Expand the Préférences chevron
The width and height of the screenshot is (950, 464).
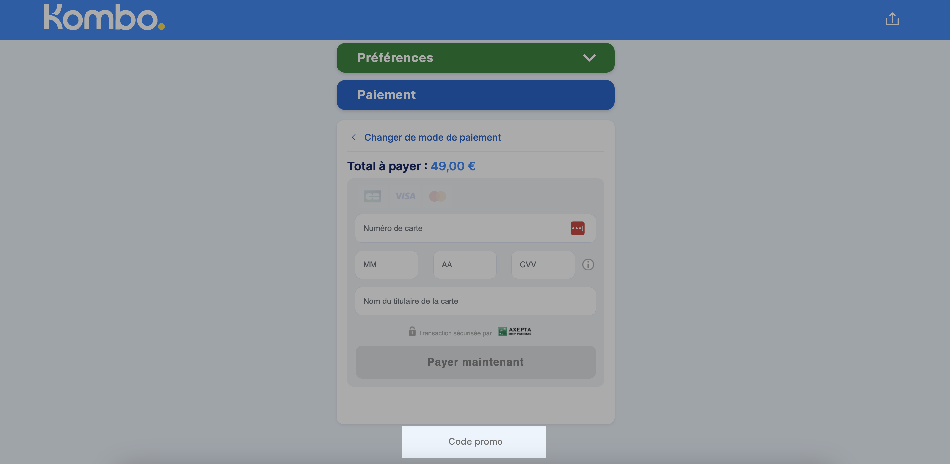tap(589, 58)
